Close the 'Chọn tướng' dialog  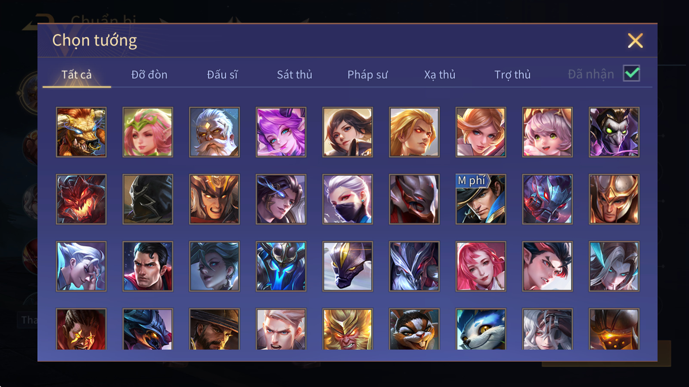click(635, 41)
